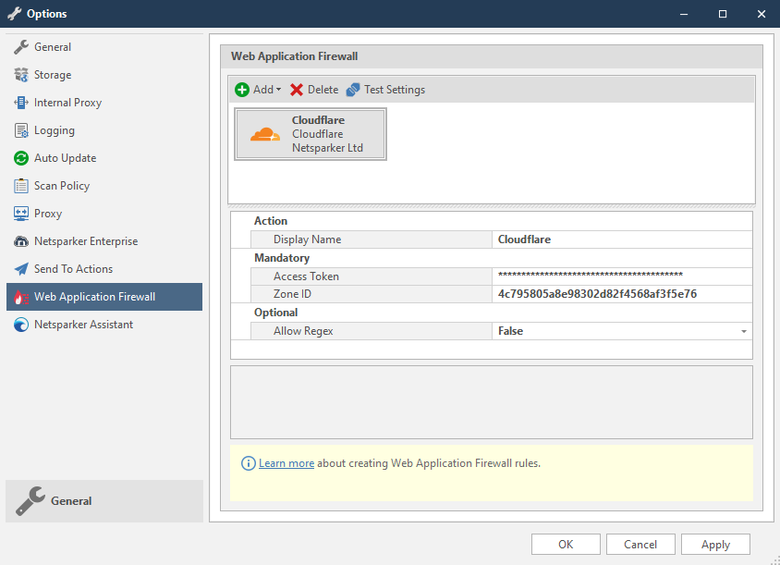This screenshot has height=565, width=780.
Task: Click the Display Name value field
Action: coord(621,240)
